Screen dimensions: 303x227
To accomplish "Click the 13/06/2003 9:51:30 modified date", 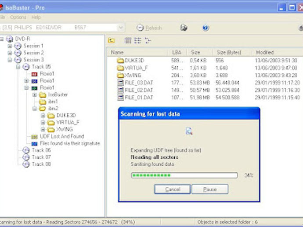I will click(276, 60).
